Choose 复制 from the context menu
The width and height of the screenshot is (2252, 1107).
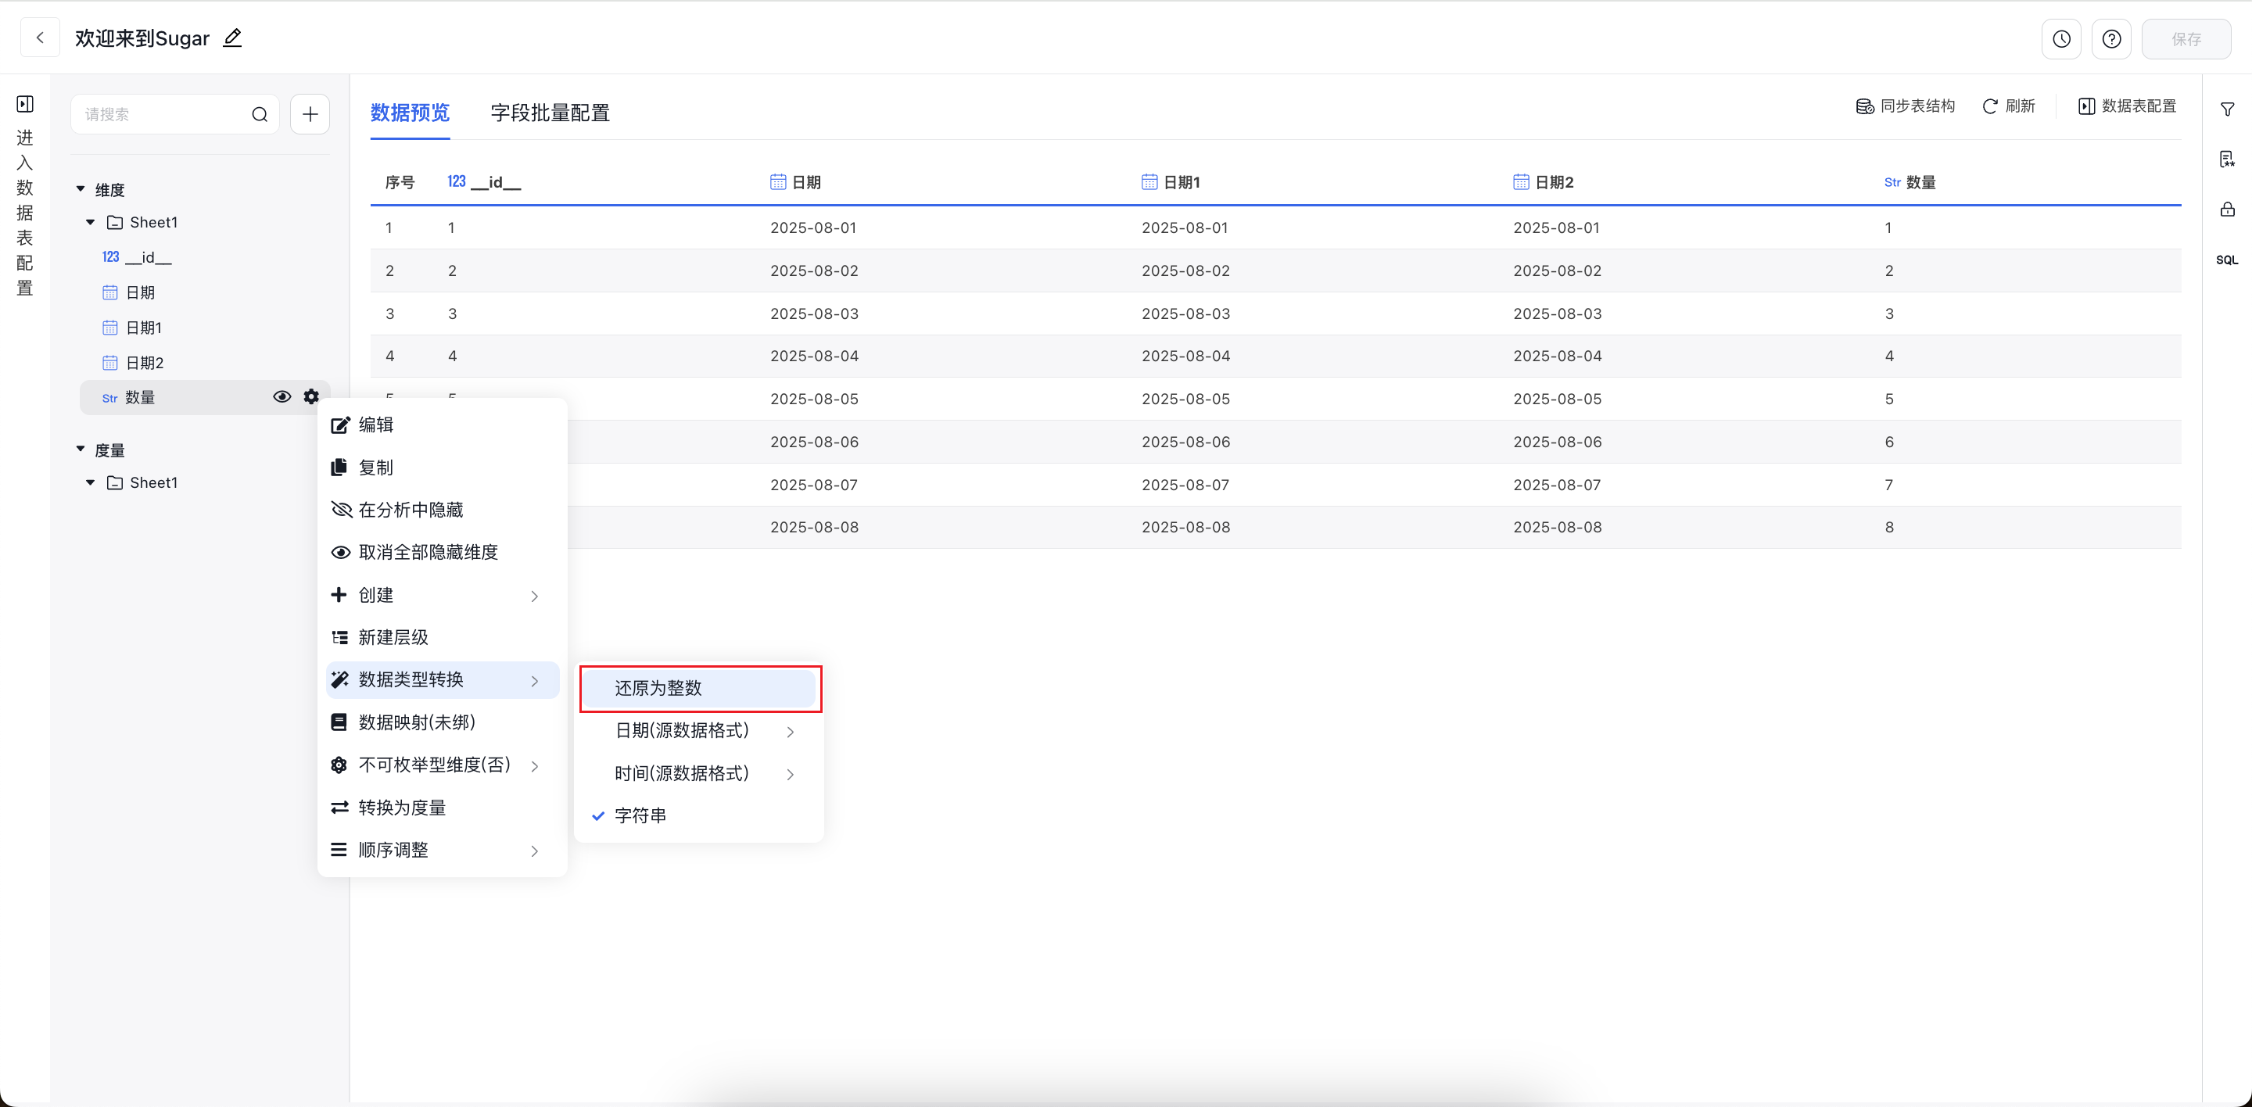point(443,468)
